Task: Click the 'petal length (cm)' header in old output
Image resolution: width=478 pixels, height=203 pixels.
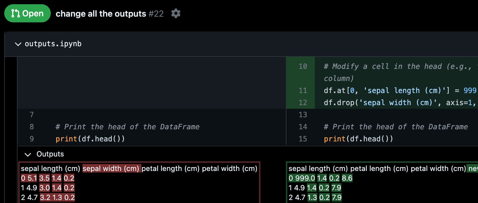Action: click(x=170, y=169)
